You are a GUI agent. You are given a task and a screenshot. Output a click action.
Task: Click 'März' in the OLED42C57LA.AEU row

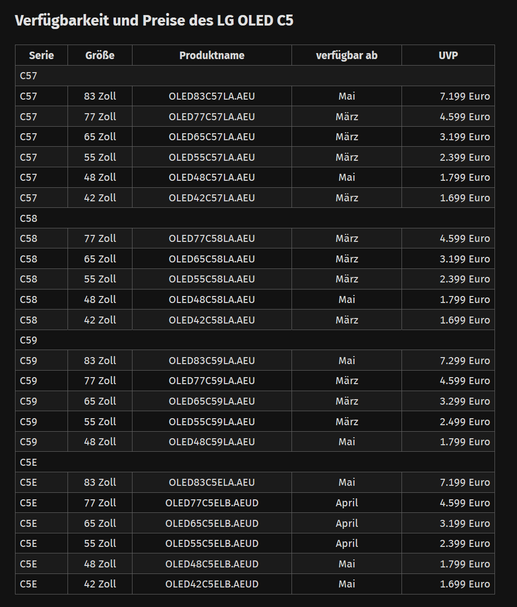[347, 198]
